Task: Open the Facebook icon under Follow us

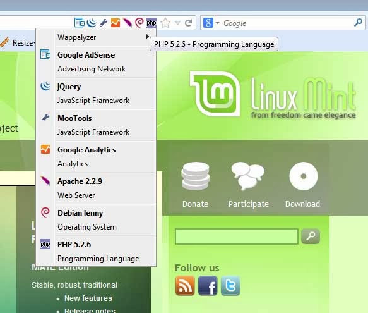Action: [208, 286]
